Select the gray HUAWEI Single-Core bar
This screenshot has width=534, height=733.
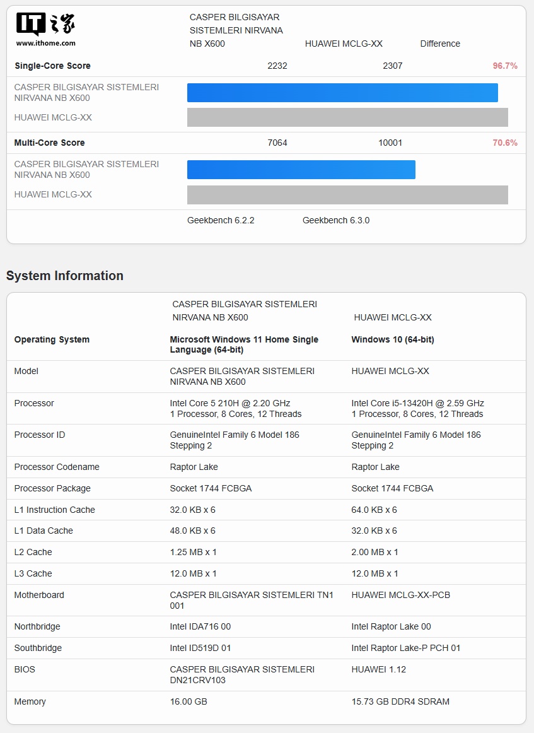point(347,117)
